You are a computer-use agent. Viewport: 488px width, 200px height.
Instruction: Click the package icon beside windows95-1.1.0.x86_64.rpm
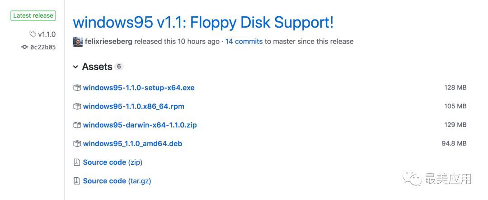pyautogui.click(x=77, y=106)
